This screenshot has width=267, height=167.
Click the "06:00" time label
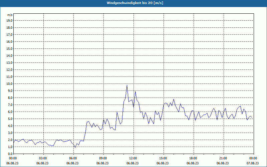point(73,158)
